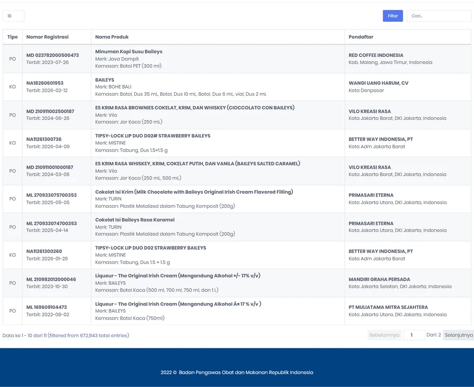The image size is (474, 387).
Task: Select registration number NA11261300736
Action: [44, 139]
